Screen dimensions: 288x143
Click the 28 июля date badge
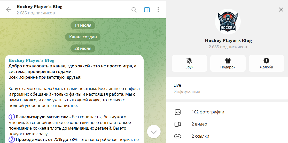click(83, 48)
